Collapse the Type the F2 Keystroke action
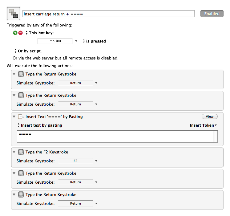The image size is (230, 216). pos(14,152)
